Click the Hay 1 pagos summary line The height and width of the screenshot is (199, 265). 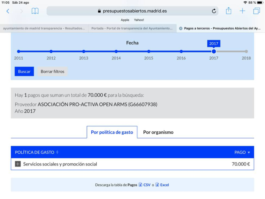[79, 95]
